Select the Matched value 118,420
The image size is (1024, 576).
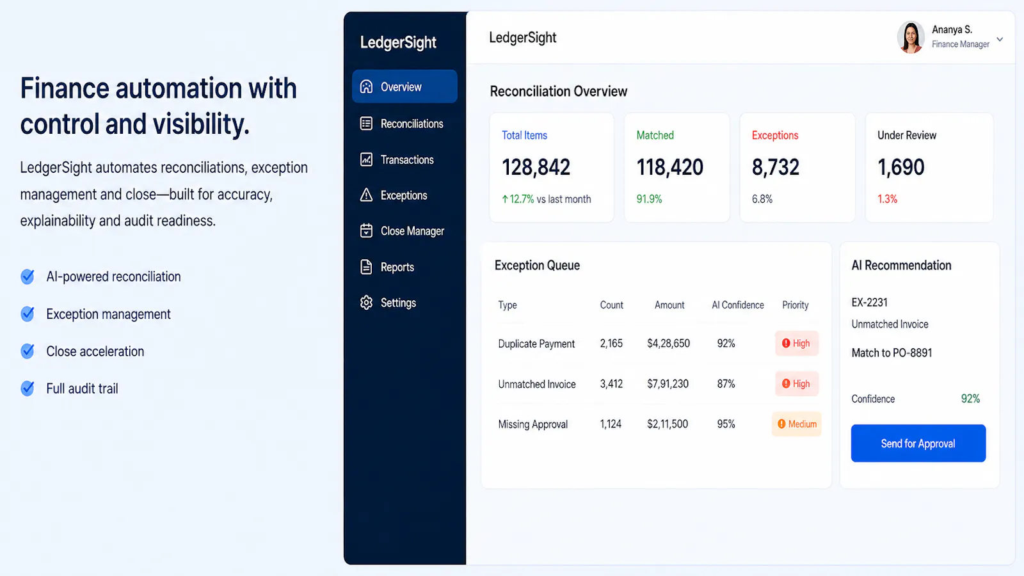670,168
